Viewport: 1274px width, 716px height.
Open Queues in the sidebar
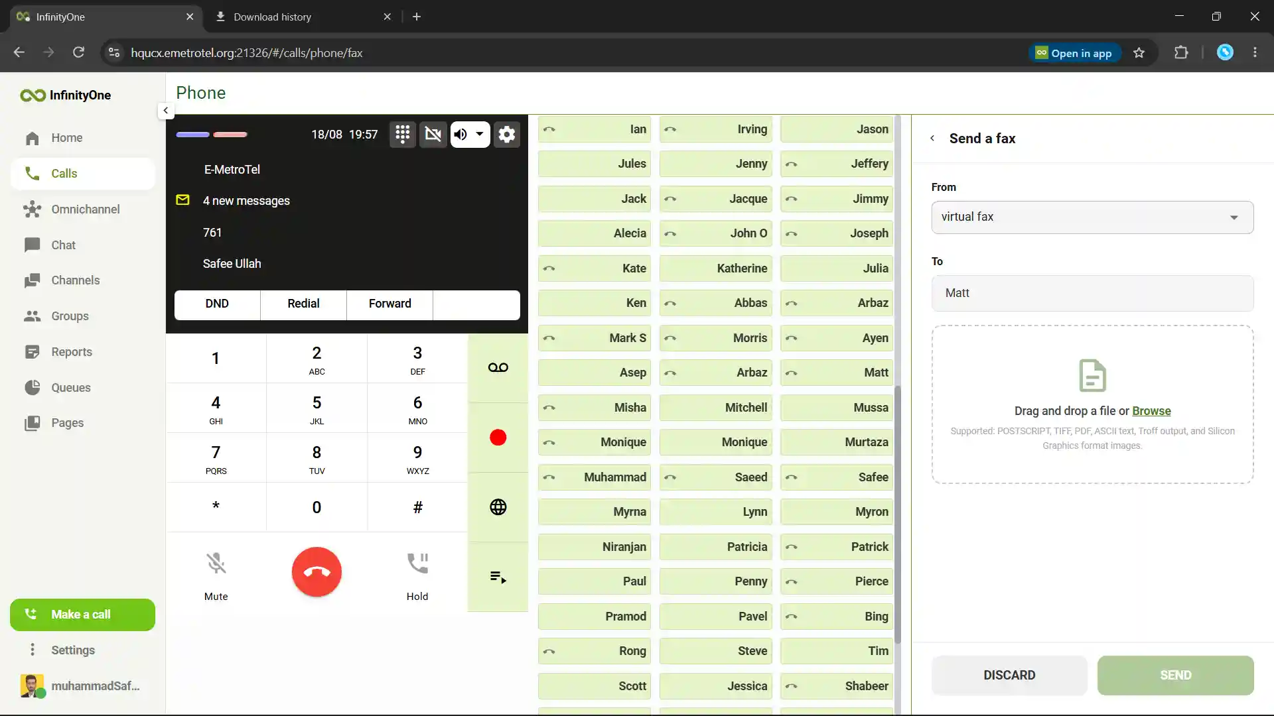click(x=83, y=388)
